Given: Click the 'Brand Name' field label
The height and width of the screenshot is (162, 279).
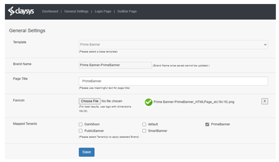Looking at the screenshot, I should [x=22, y=64].
